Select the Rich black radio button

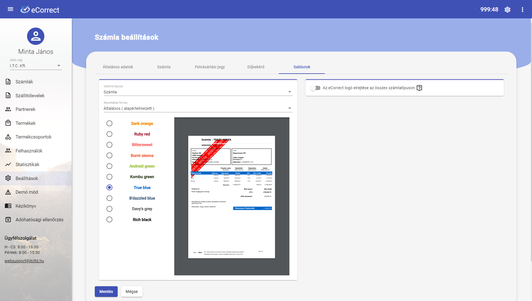click(x=109, y=220)
